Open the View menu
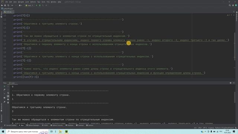238x134 pixels. point(15,2)
